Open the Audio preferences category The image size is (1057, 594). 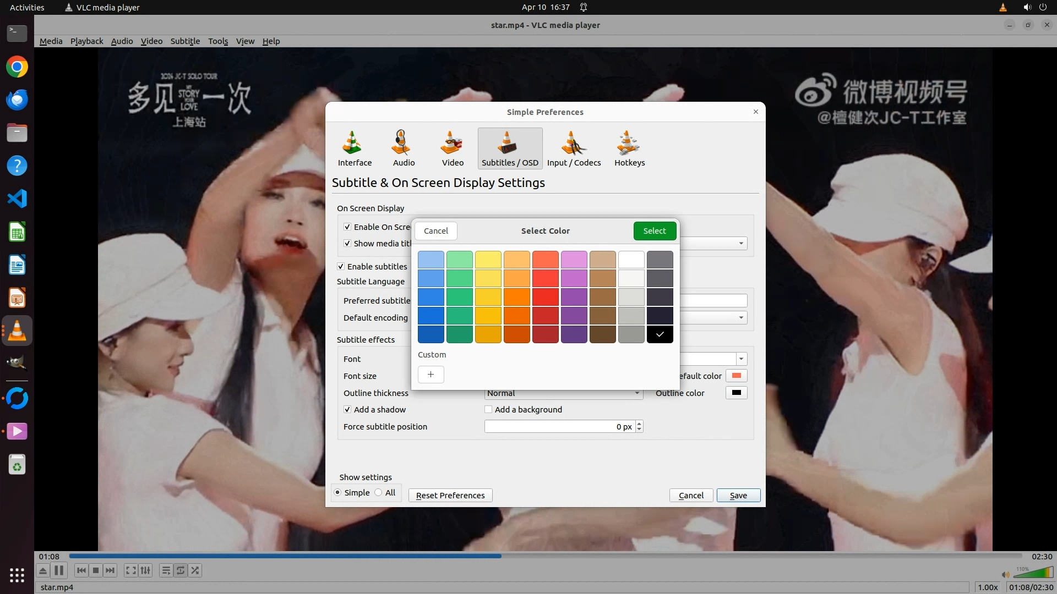tap(404, 148)
